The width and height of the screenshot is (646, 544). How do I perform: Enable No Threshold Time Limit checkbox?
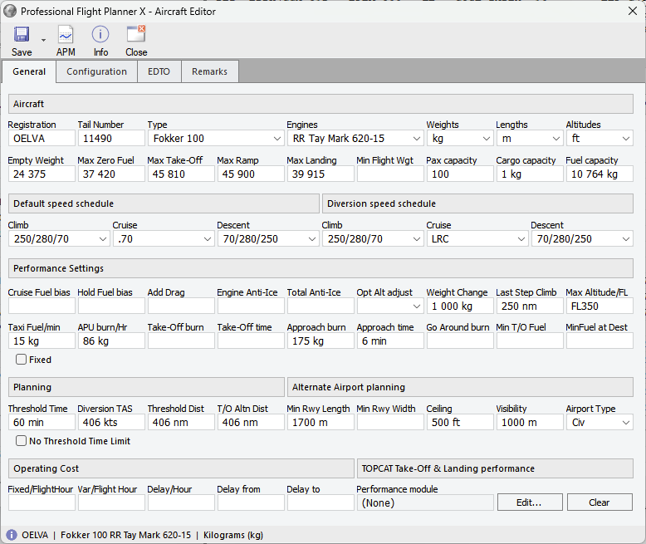click(21, 441)
